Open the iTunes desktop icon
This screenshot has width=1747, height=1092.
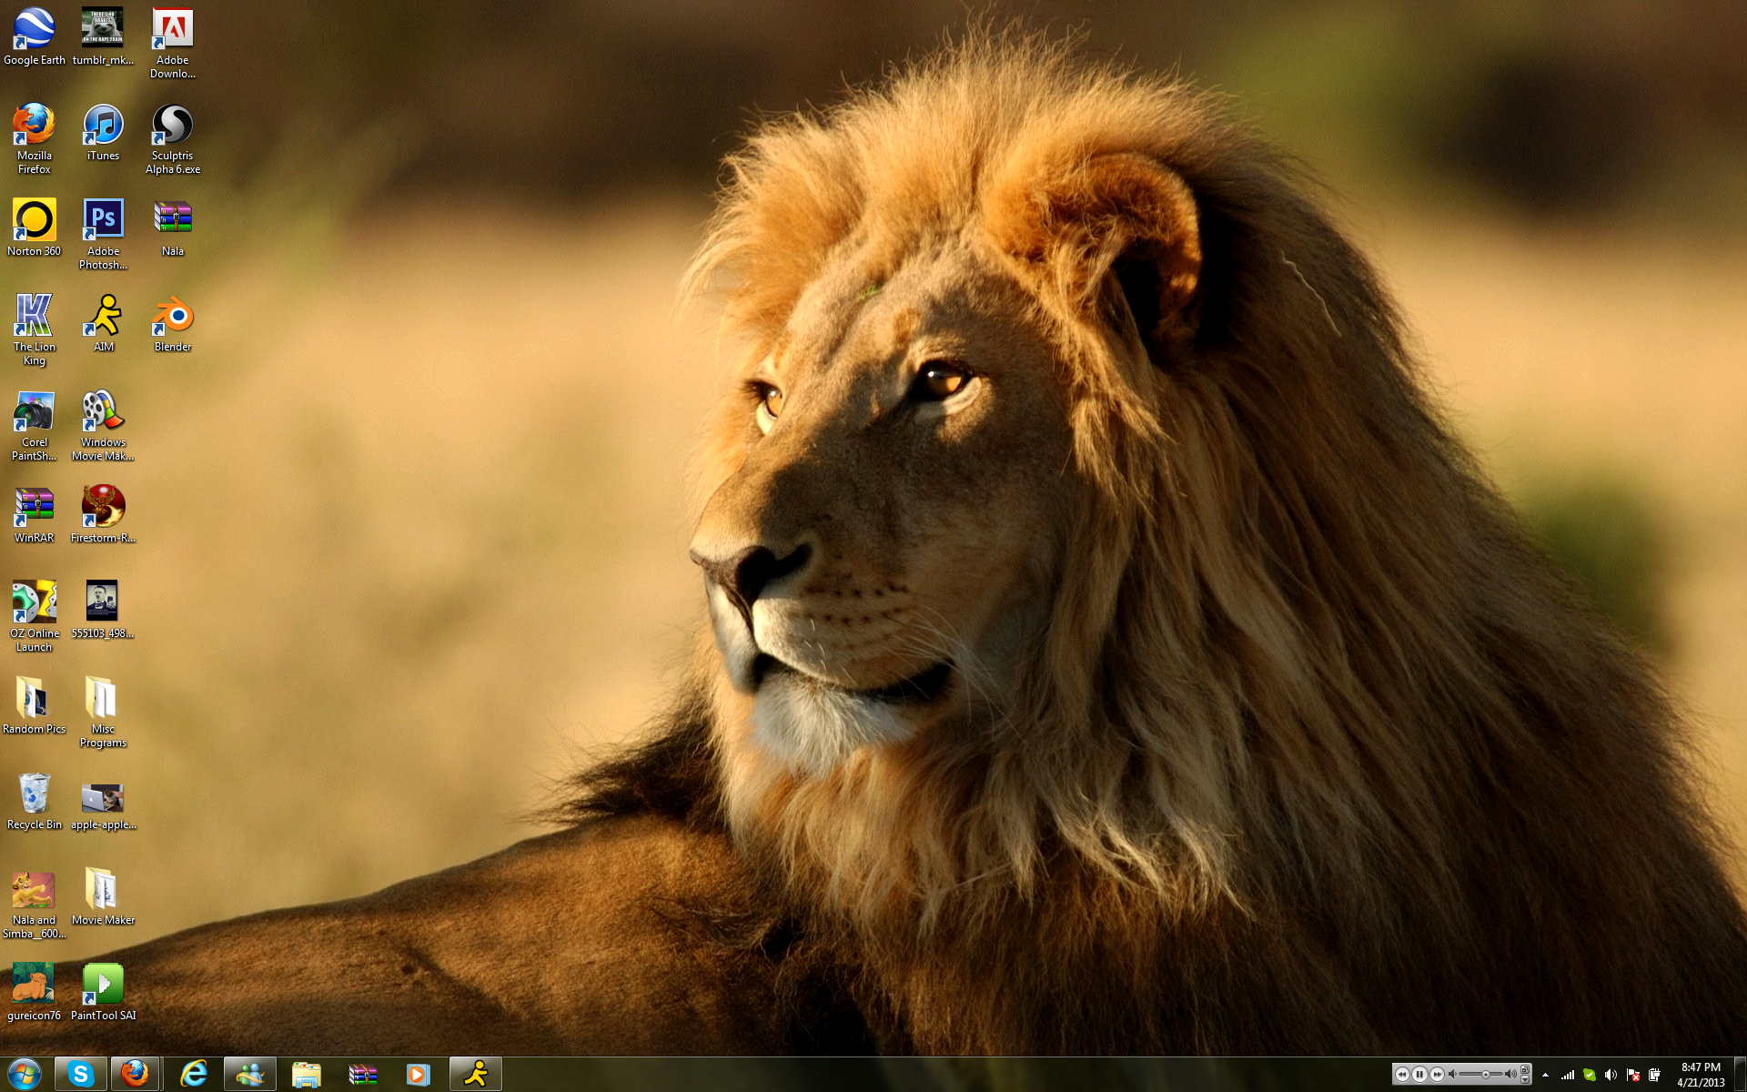[x=103, y=126]
